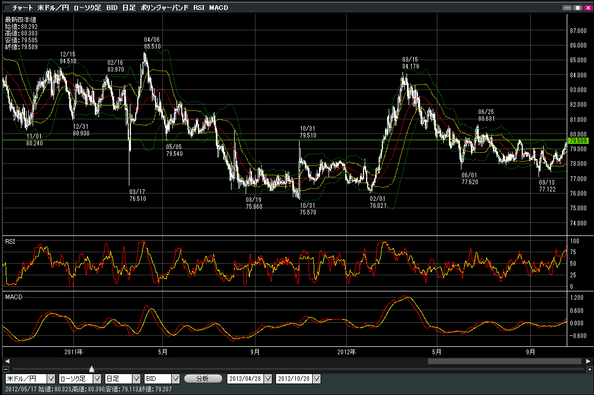Open the BID price type dropdown
Screen dimensions: 594x395
point(175,378)
